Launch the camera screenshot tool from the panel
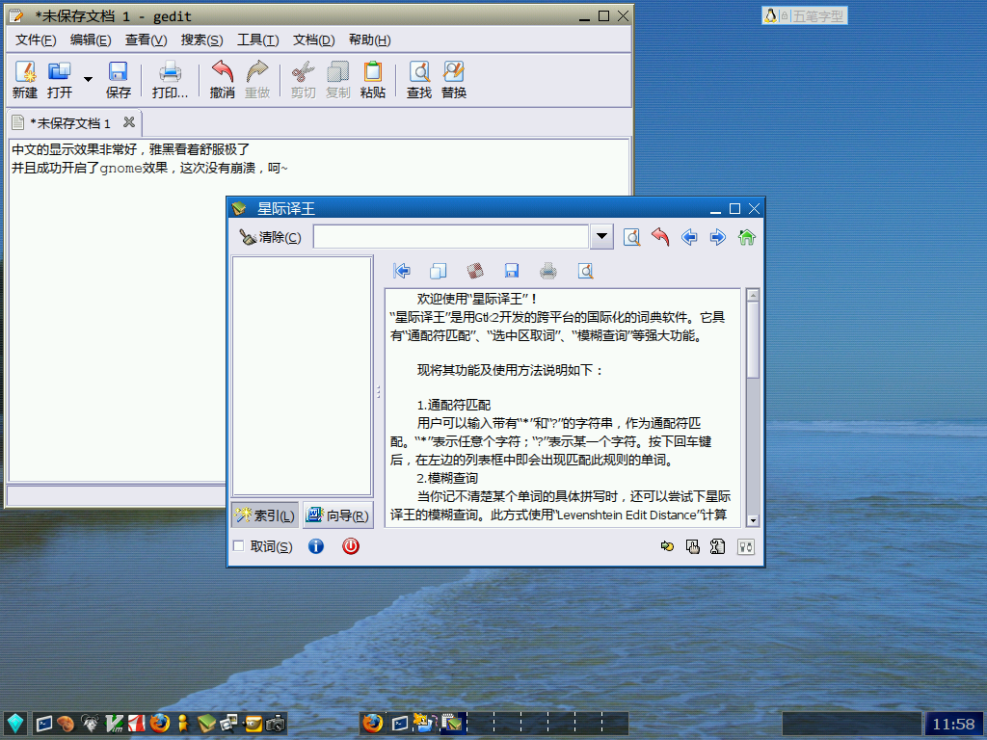 click(275, 724)
